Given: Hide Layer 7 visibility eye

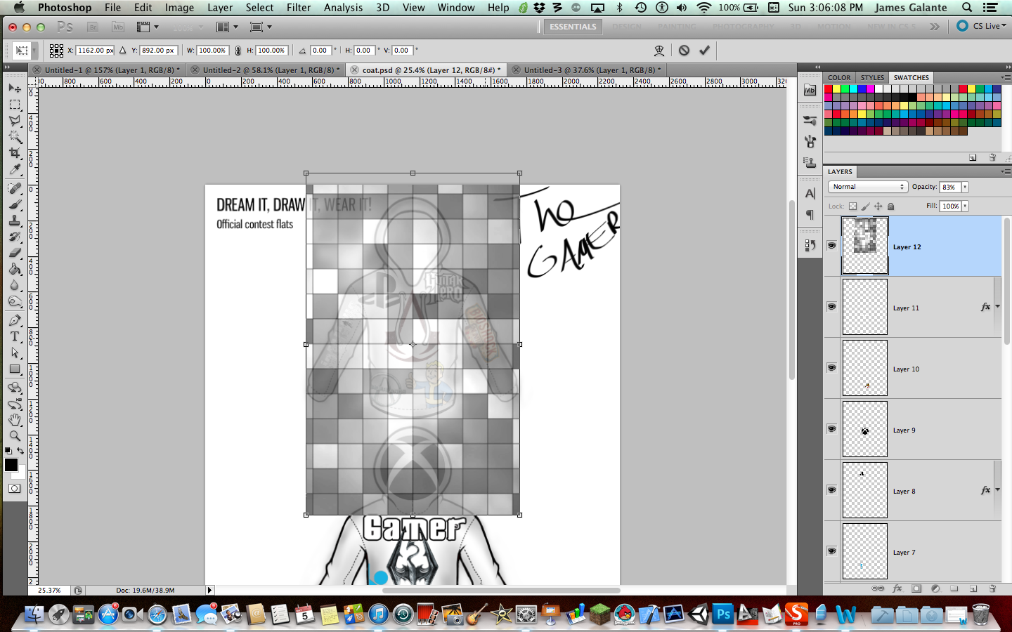Looking at the screenshot, I should point(832,551).
